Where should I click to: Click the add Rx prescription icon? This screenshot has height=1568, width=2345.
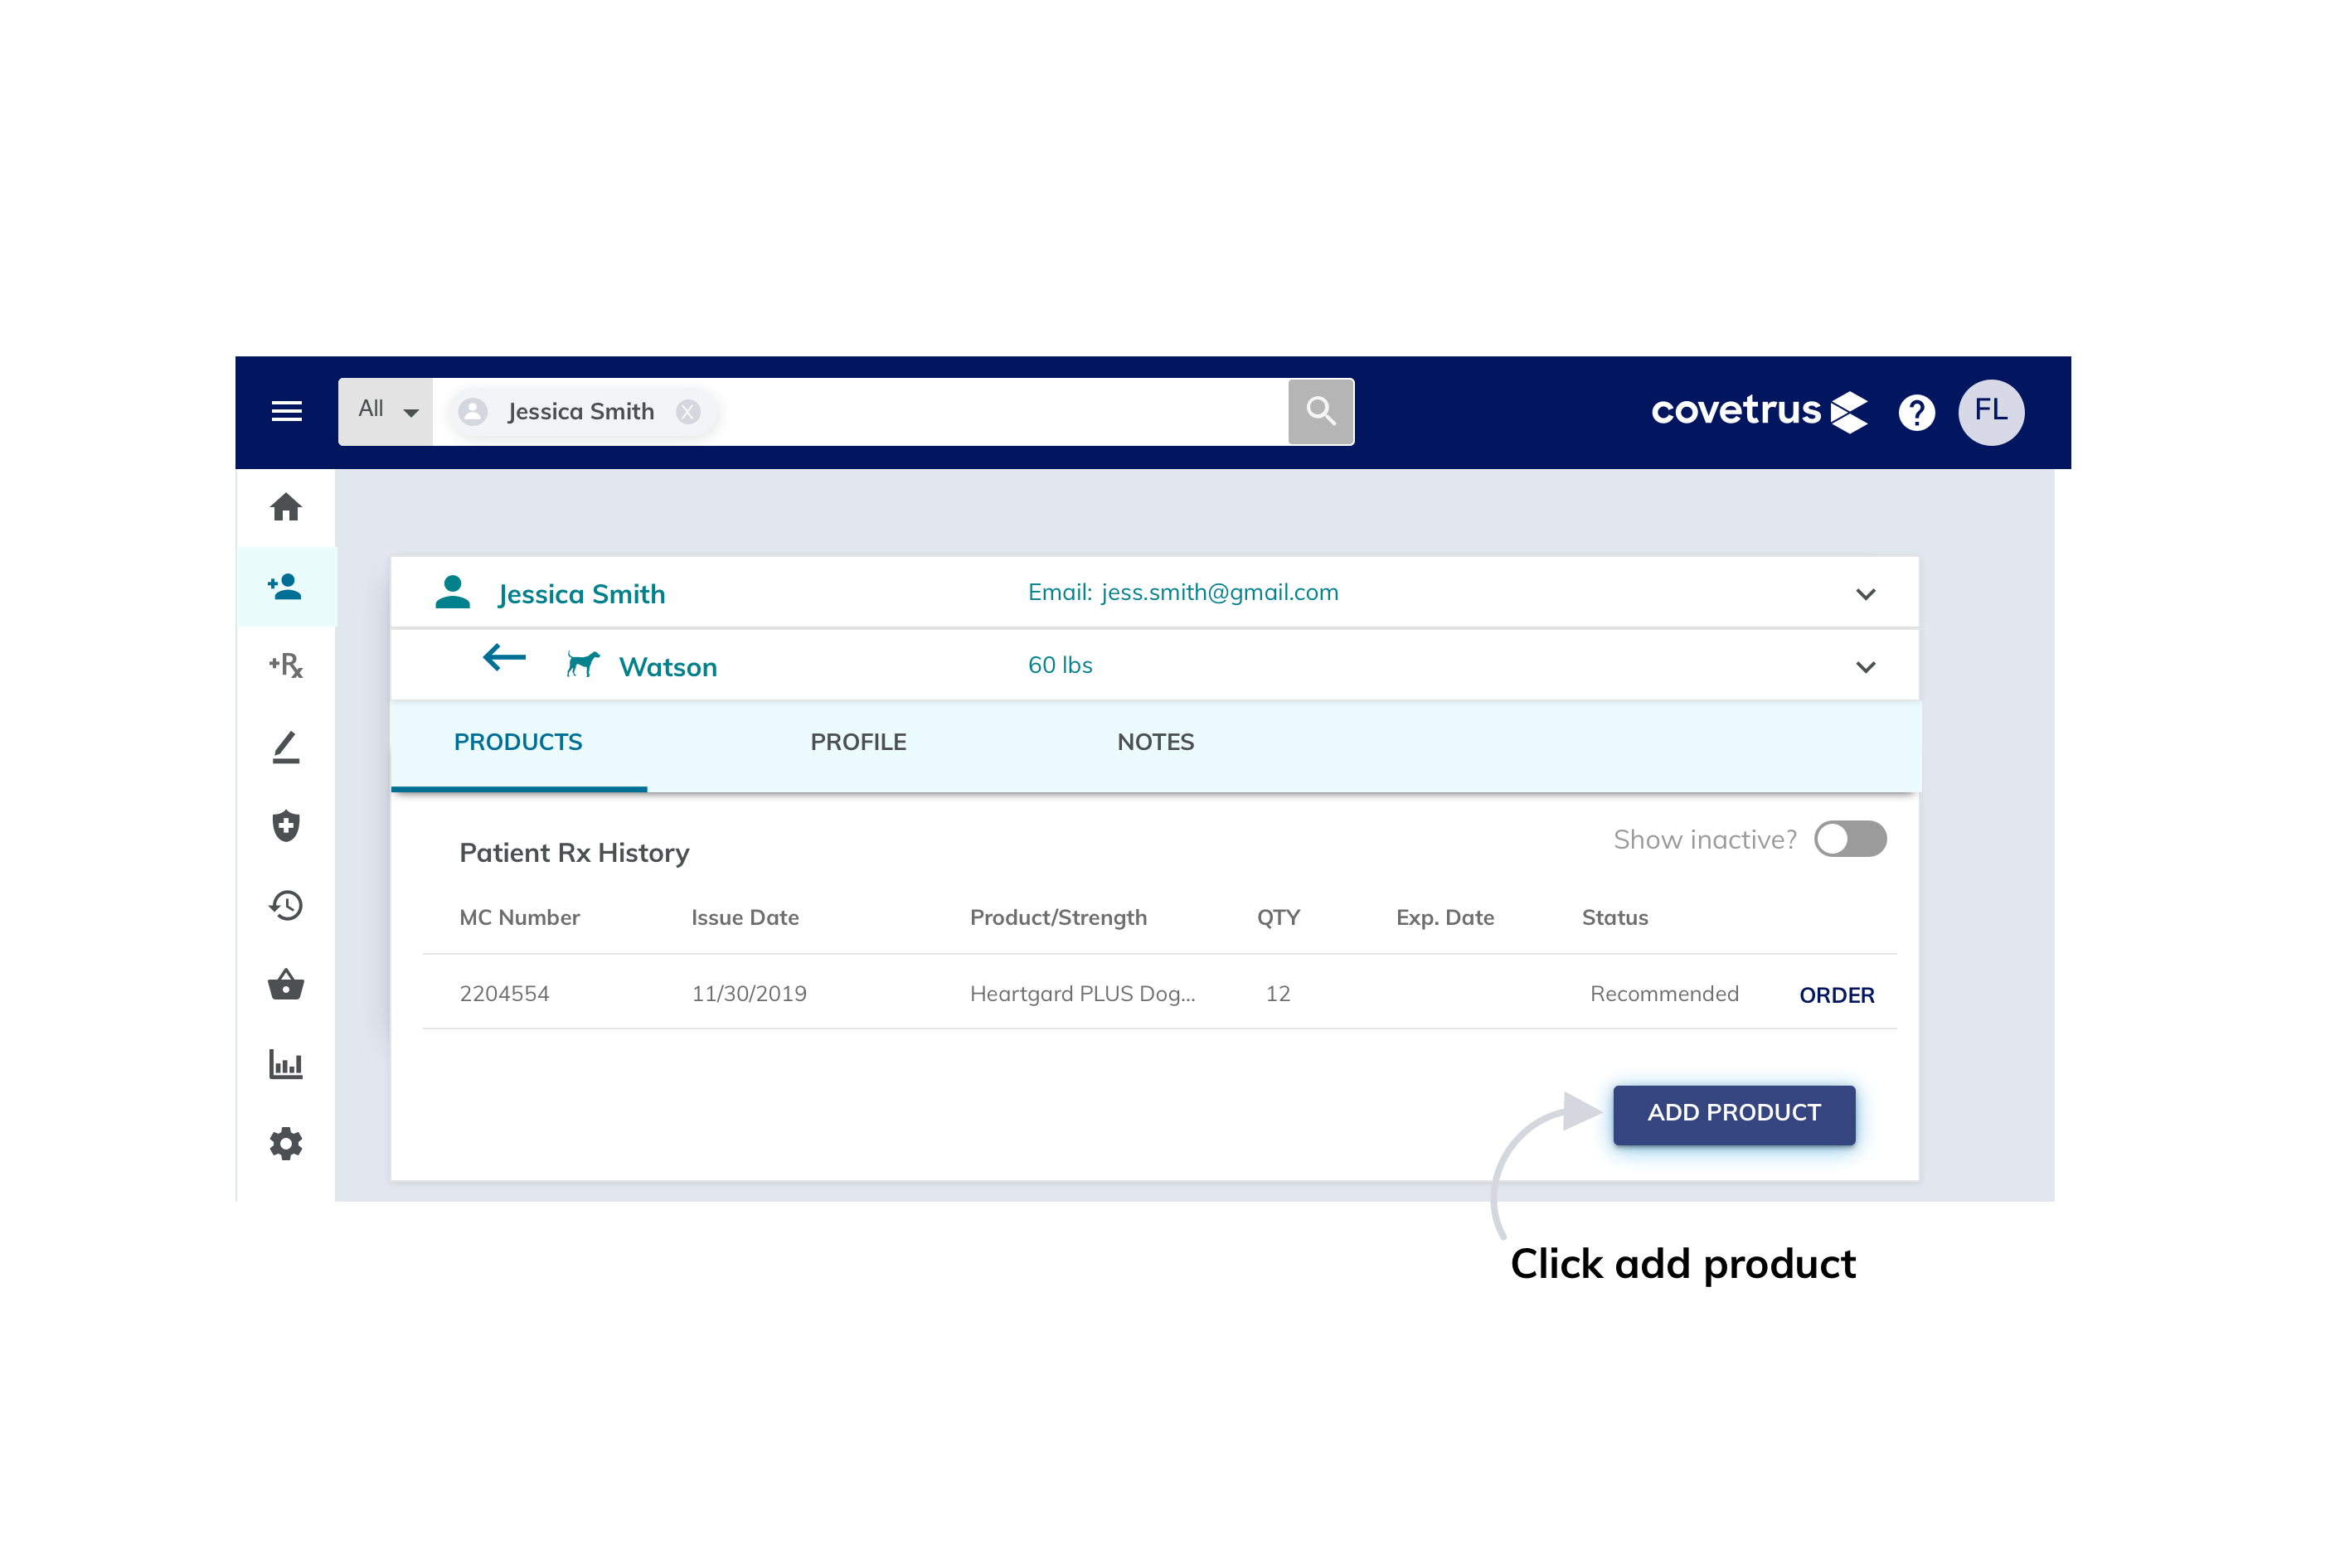(x=286, y=665)
